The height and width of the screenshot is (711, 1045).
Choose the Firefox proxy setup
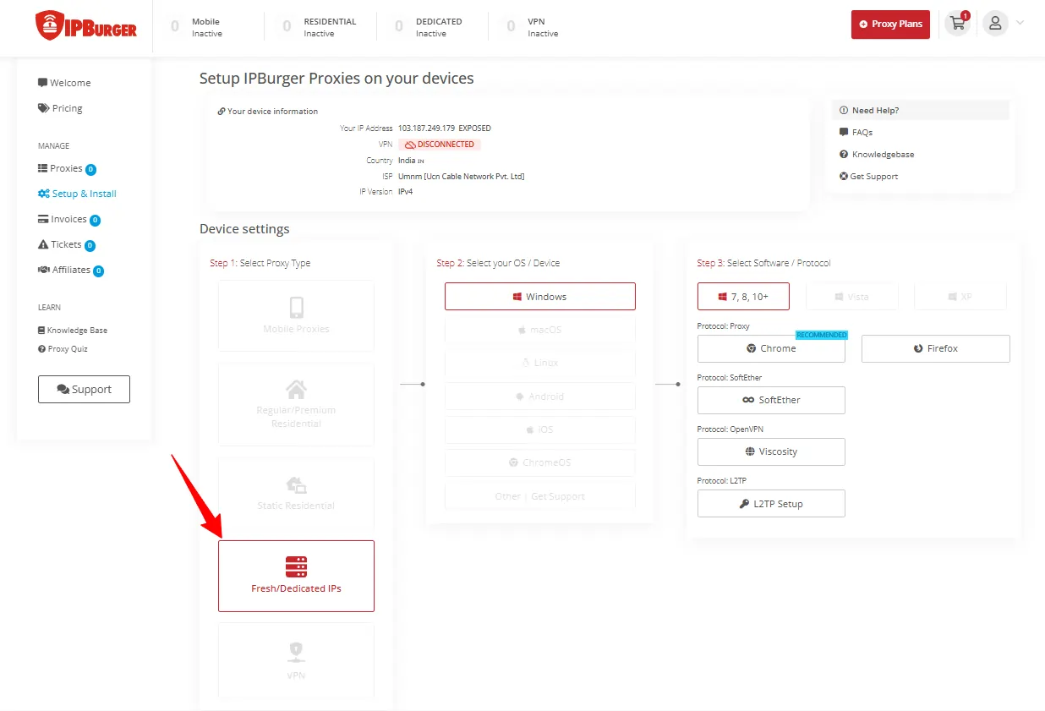(x=936, y=348)
